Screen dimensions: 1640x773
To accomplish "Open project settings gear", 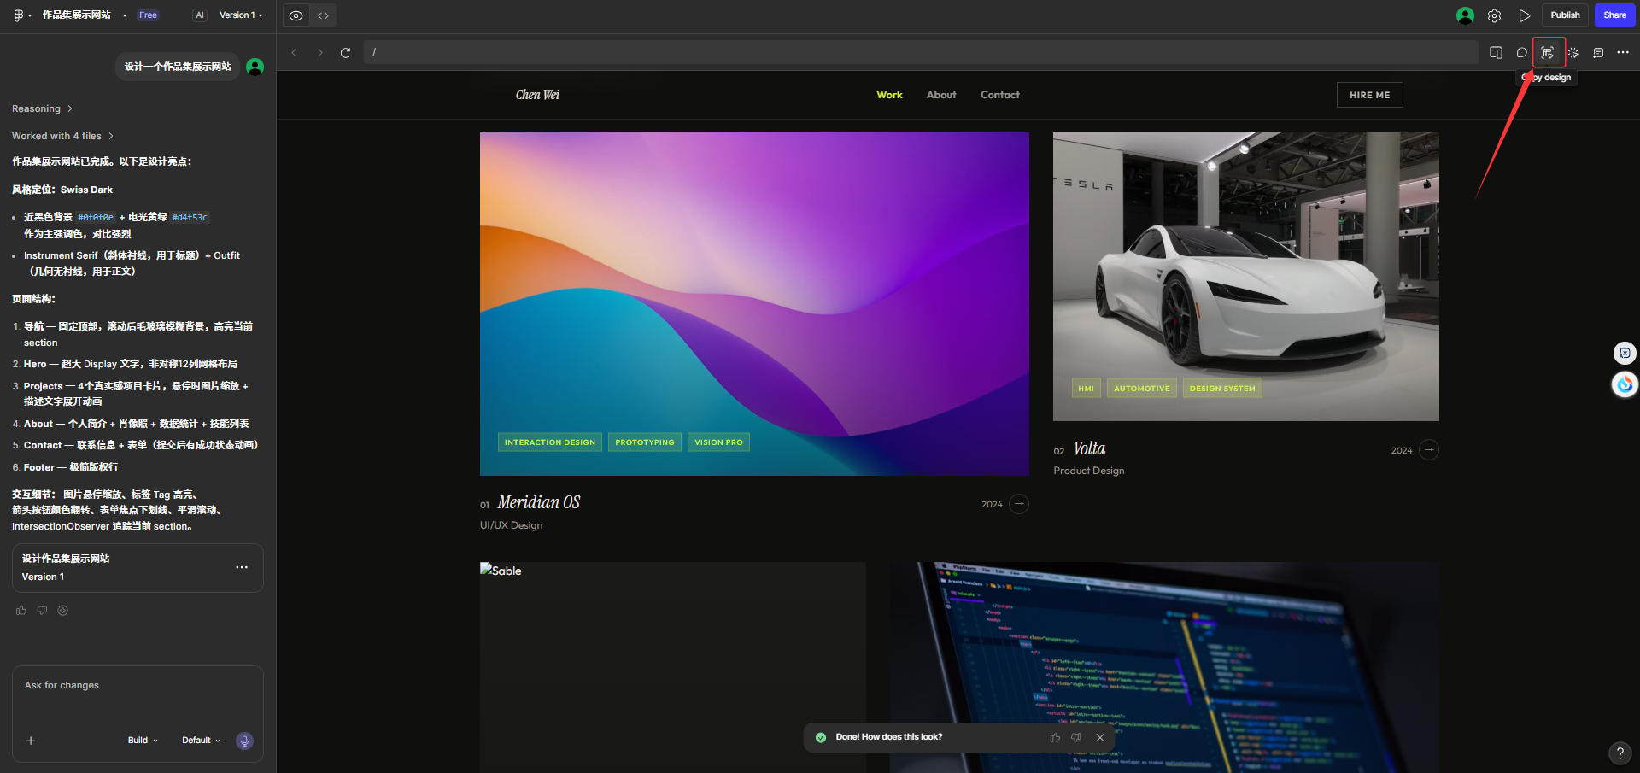I will (x=1494, y=15).
